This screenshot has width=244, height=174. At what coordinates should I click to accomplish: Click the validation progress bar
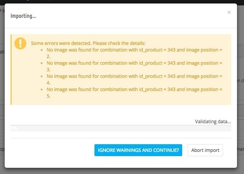point(121,128)
